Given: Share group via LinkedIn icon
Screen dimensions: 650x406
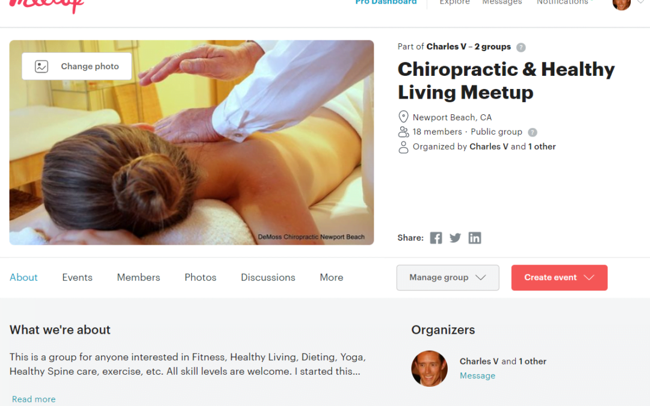Looking at the screenshot, I should tap(475, 238).
